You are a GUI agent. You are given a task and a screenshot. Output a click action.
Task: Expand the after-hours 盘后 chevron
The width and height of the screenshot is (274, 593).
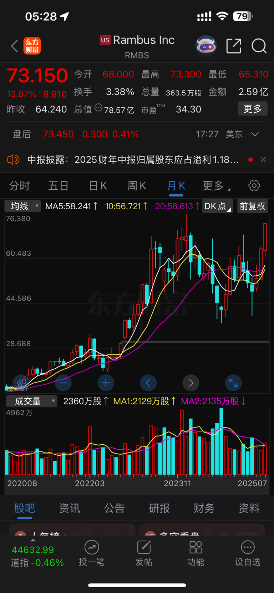click(x=255, y=134)
